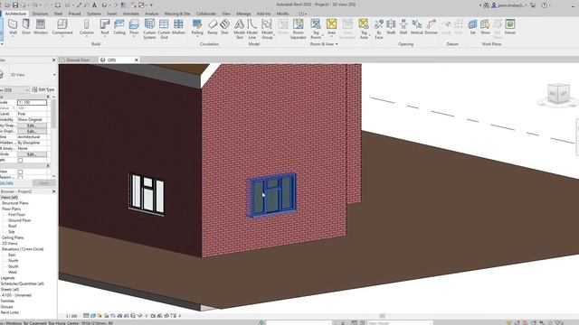The height and width of the screenshot is (325, 579).
Task: Click Edit for Visibility/Graphics Overrides
Action: (x=32, y=125)
